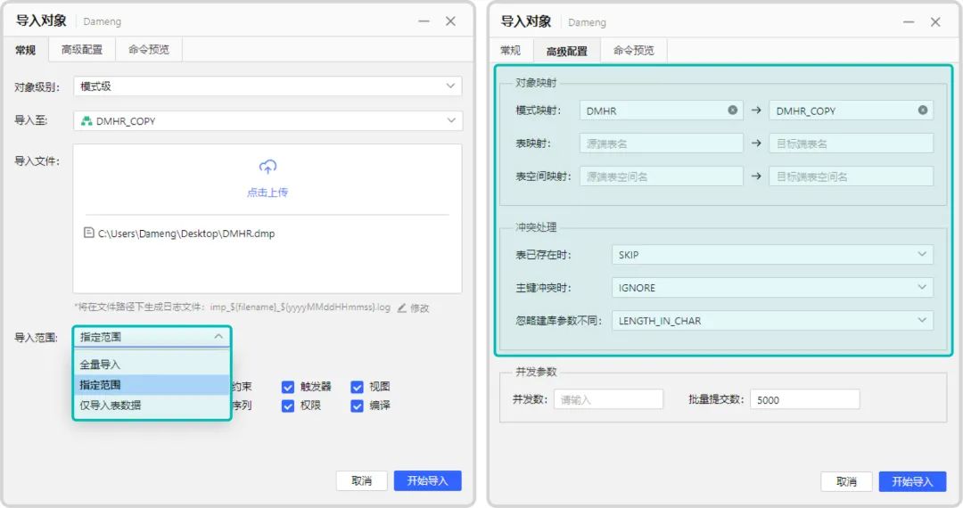
Task: Click the 批量提交数 field showing 5000
Action: pos(804,399)
